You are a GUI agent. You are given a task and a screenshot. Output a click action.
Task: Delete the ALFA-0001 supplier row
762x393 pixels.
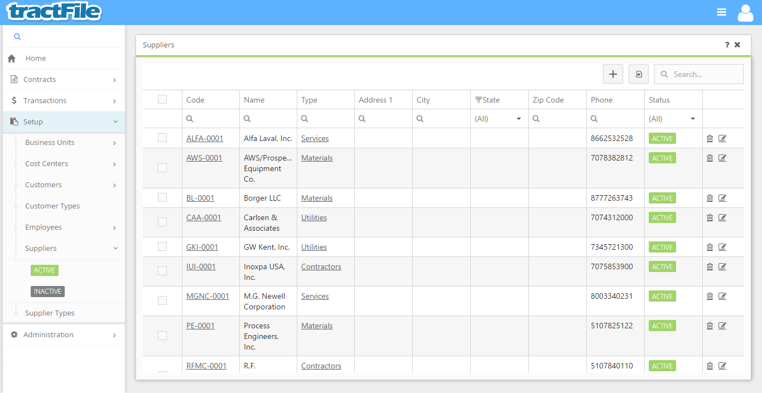point(710,138)
